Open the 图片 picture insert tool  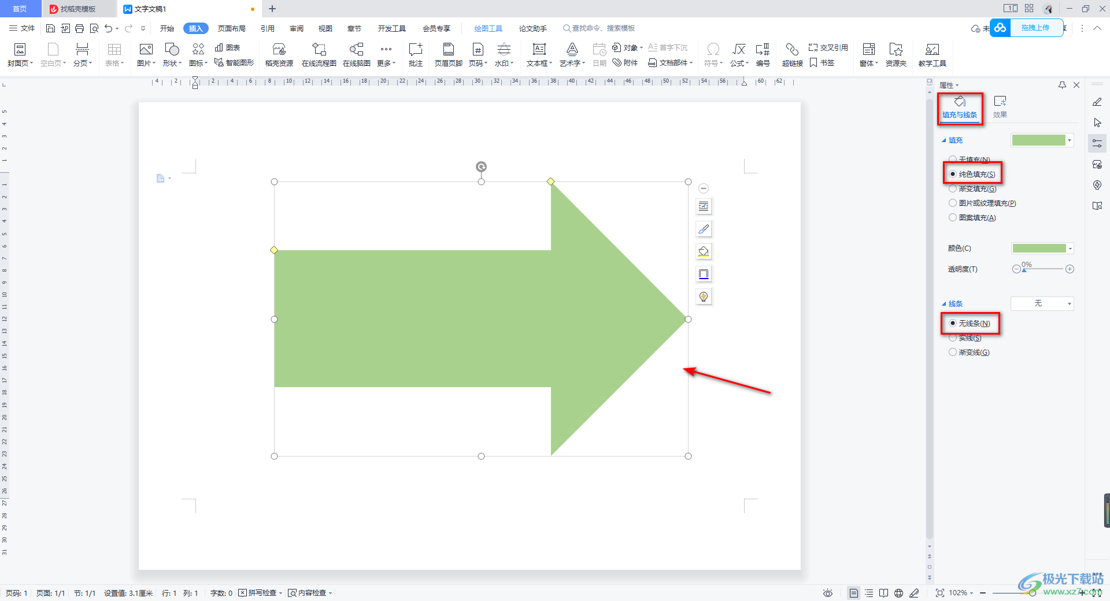(146, 55)
